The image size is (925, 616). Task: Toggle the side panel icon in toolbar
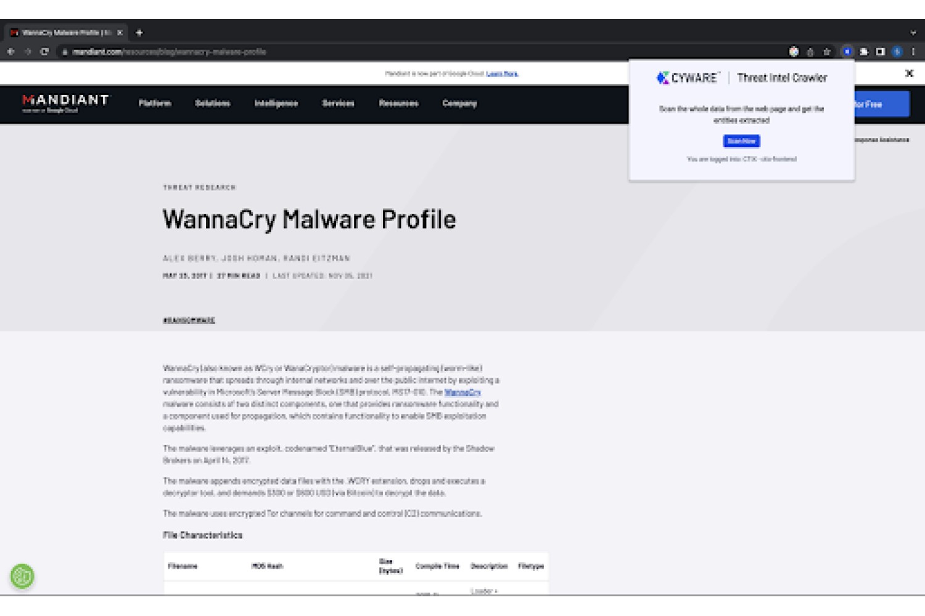881,52
